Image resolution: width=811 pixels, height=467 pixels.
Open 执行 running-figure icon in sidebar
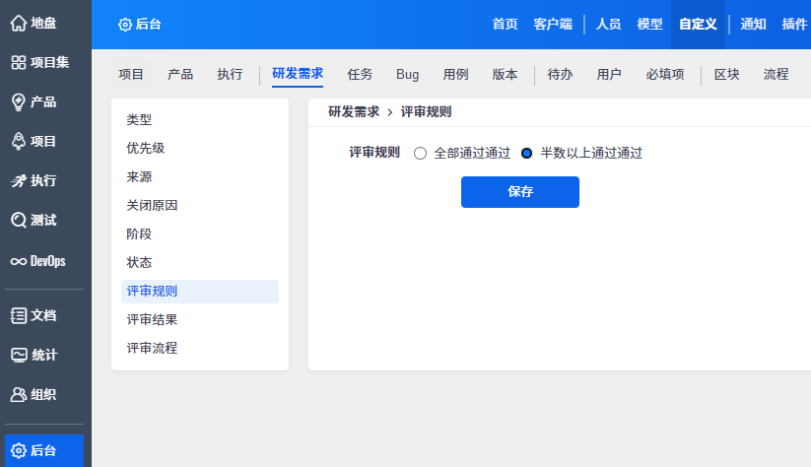point(18,180)
